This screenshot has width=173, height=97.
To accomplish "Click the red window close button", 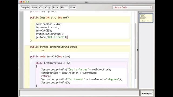I will [x=21, y=2].
